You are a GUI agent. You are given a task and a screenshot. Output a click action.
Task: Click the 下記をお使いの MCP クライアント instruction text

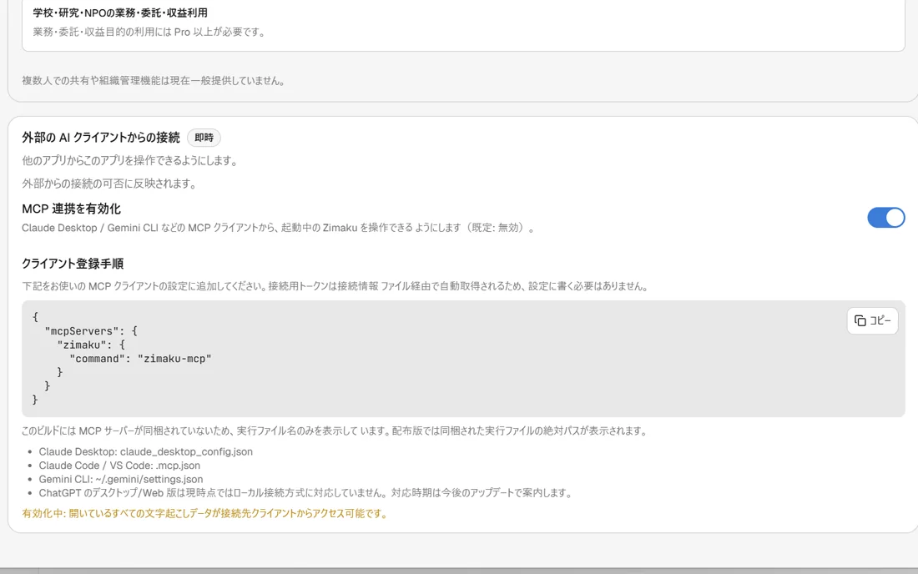336,287
